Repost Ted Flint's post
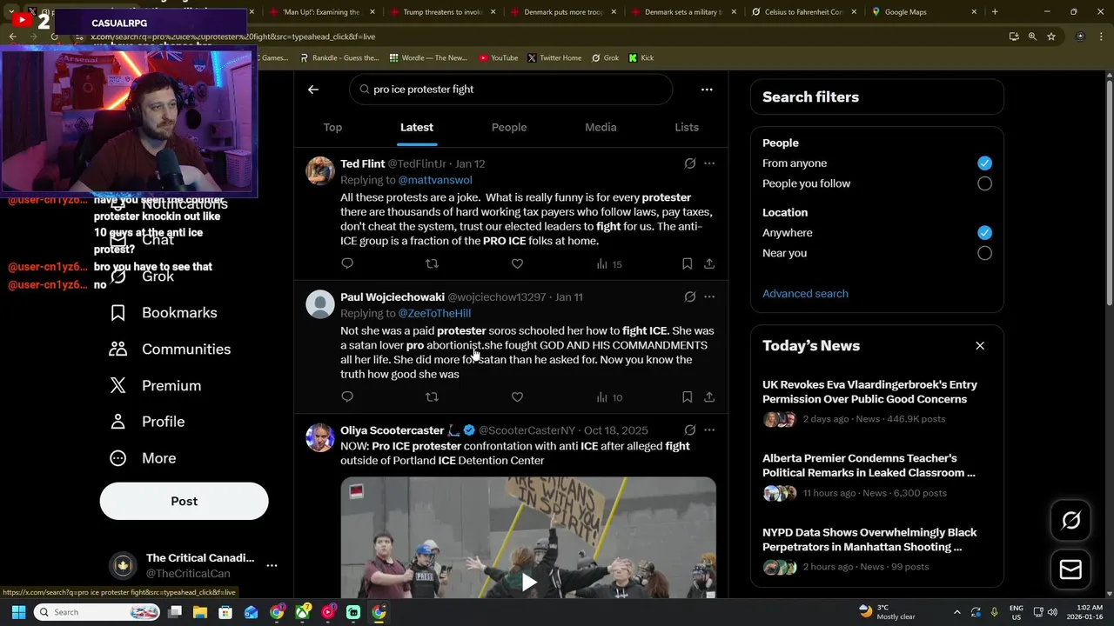This screenshot has width=1114, height=626. click(432, 263)
